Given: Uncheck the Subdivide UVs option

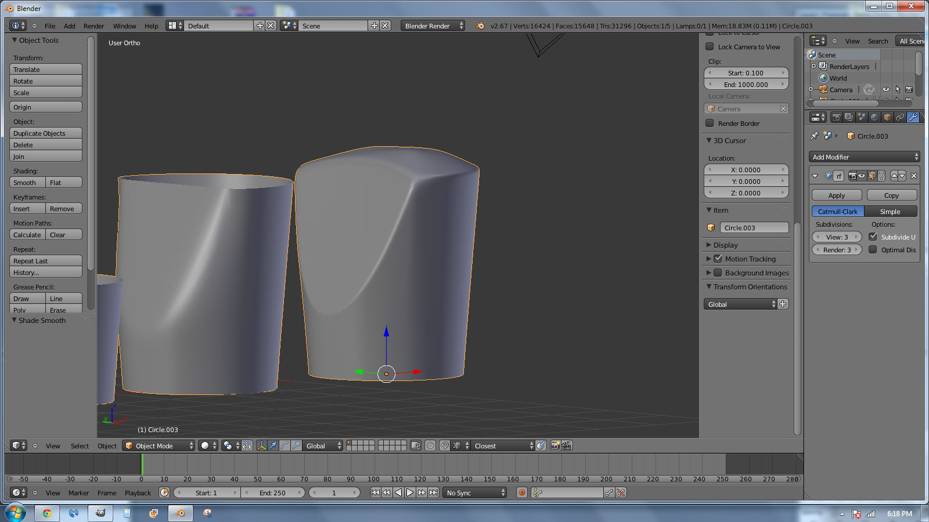Looking at the screenshot, I should click(x=873, y=237).
